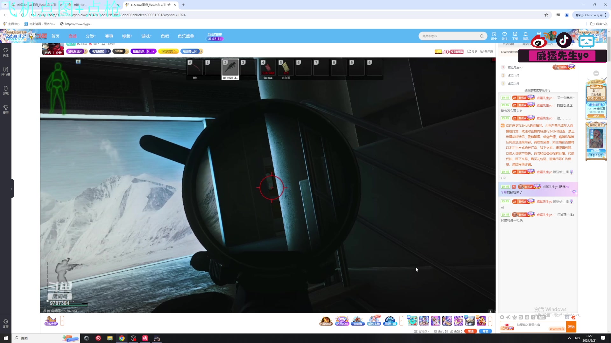Viewport: 611px width, 343px height.
Task: Click the 大航海 gift icon
Action: (358, 321)
